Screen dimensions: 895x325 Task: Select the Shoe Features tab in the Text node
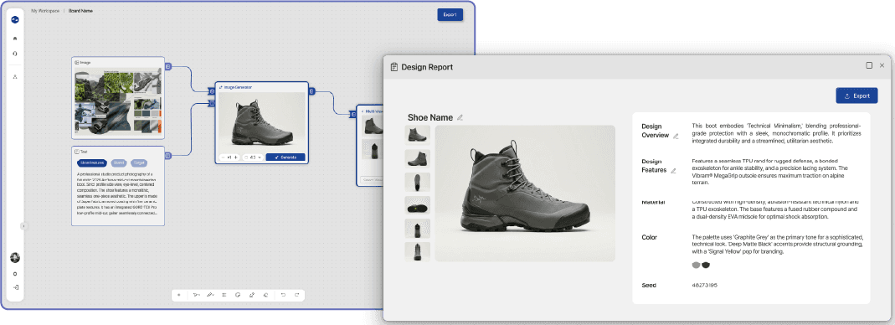tap(92, 162)
